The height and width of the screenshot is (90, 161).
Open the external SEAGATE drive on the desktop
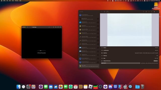(156, 5)
